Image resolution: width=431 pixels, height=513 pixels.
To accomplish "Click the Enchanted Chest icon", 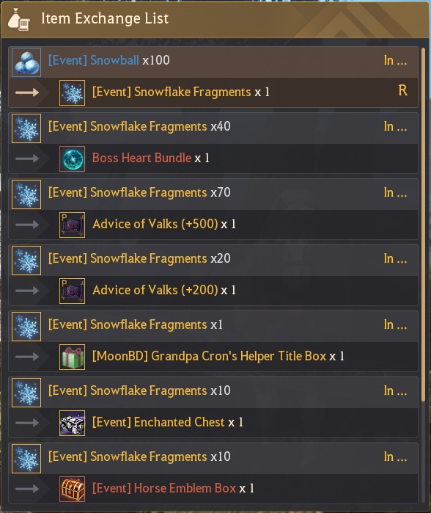I will (x=73, y=423).
